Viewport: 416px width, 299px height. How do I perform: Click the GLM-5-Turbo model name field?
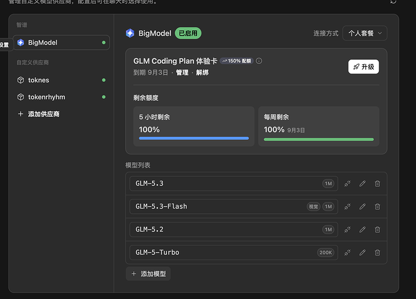click(234, 253)
